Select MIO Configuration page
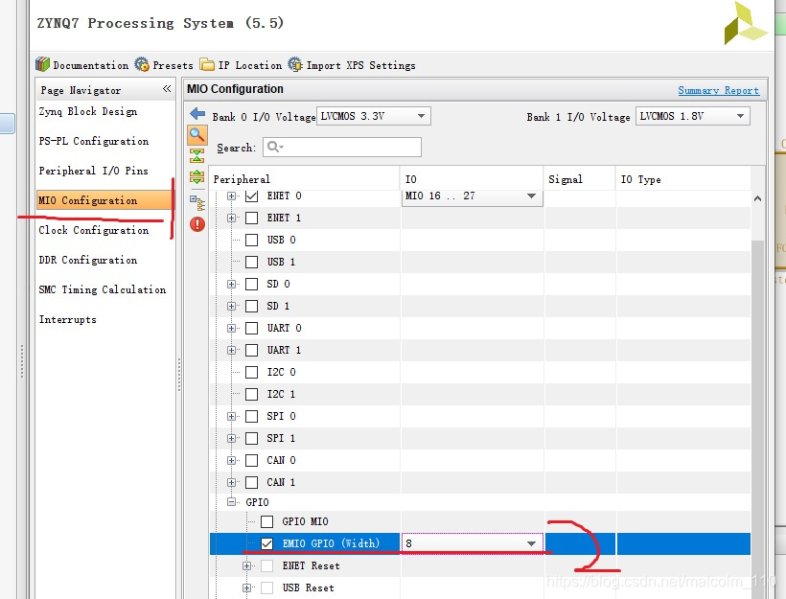Viewport: 786px width, 599px height. (x=104, y=200)
